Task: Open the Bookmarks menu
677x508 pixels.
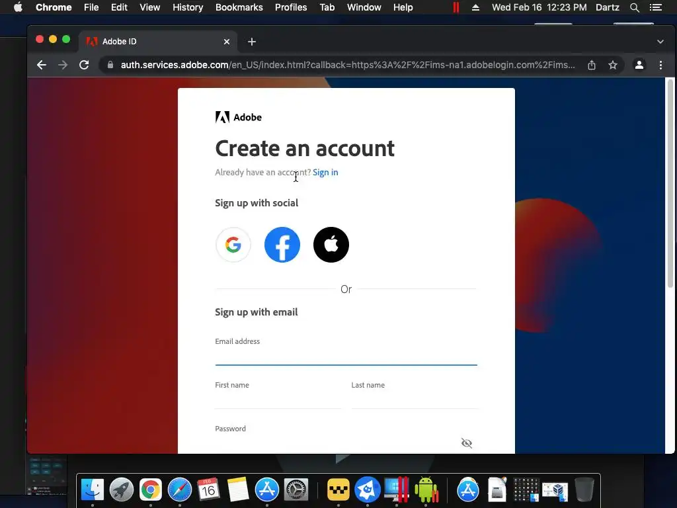Action: 239,7
